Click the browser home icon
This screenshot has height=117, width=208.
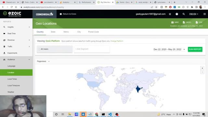click(x=16, y=7)
